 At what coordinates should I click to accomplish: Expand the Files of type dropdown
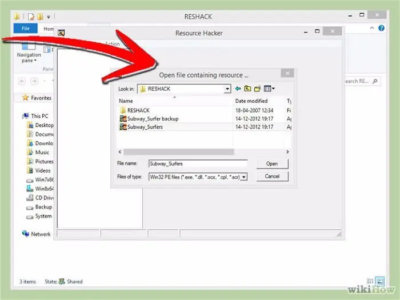tap(244, 177)
